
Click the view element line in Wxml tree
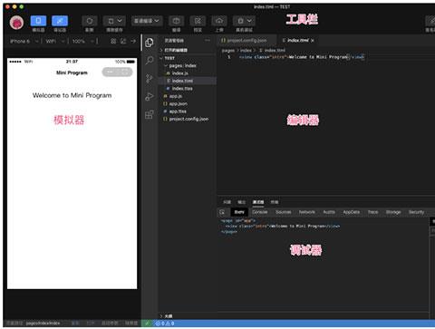[283, 226]
